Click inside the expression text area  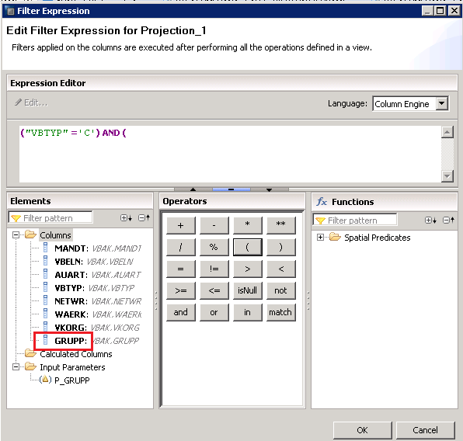(230, 154)
